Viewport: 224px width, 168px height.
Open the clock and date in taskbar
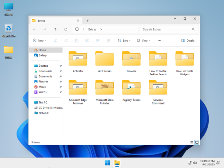[x=207, y=163]
